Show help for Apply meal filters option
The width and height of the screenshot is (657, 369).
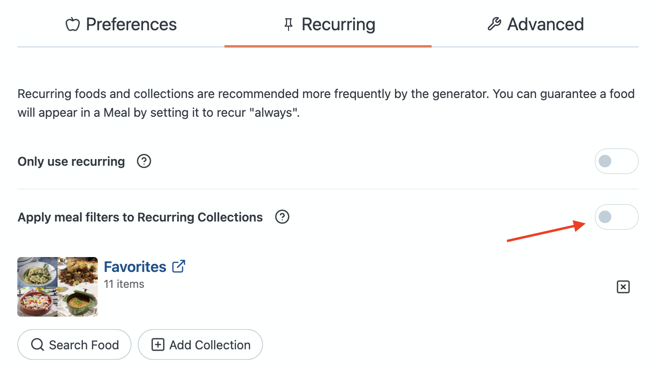pos(282,217)
